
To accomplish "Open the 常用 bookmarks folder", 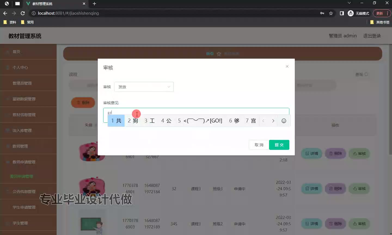I will tap(27, 22).
